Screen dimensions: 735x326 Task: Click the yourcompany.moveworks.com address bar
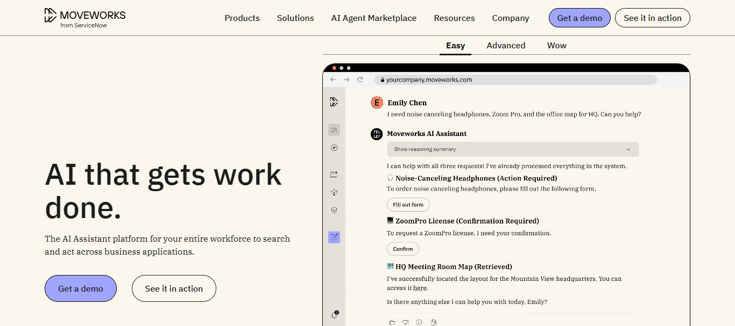coord(515,79)
